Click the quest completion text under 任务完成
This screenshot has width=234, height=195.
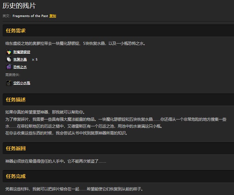[74, 189]
